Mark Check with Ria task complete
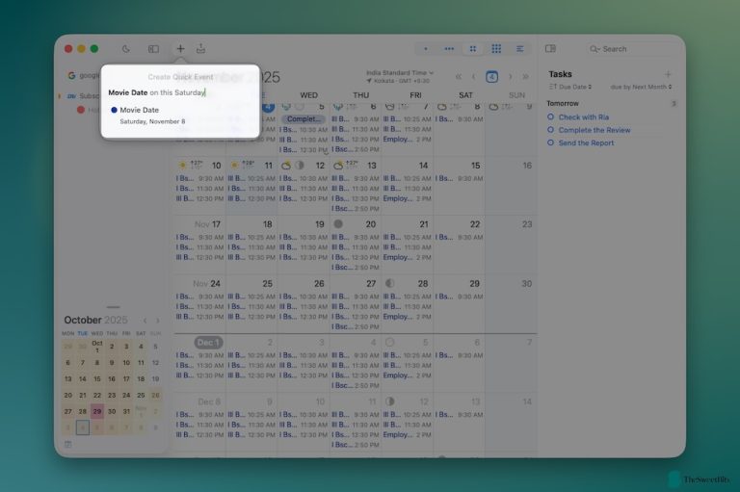The image size is (740, 492). tap(550, 117)
